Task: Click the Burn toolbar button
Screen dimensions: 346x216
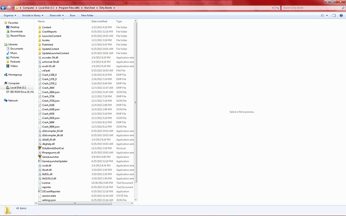Action: click(73, 16)
